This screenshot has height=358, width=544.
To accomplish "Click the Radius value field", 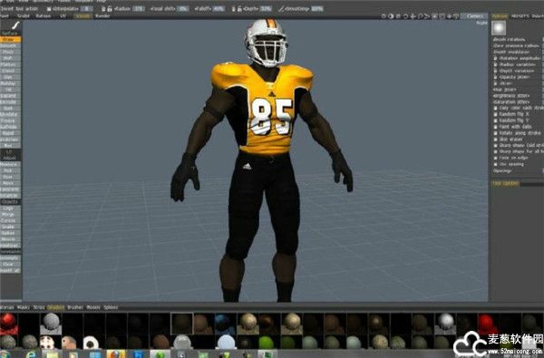I will pos(139,9).
